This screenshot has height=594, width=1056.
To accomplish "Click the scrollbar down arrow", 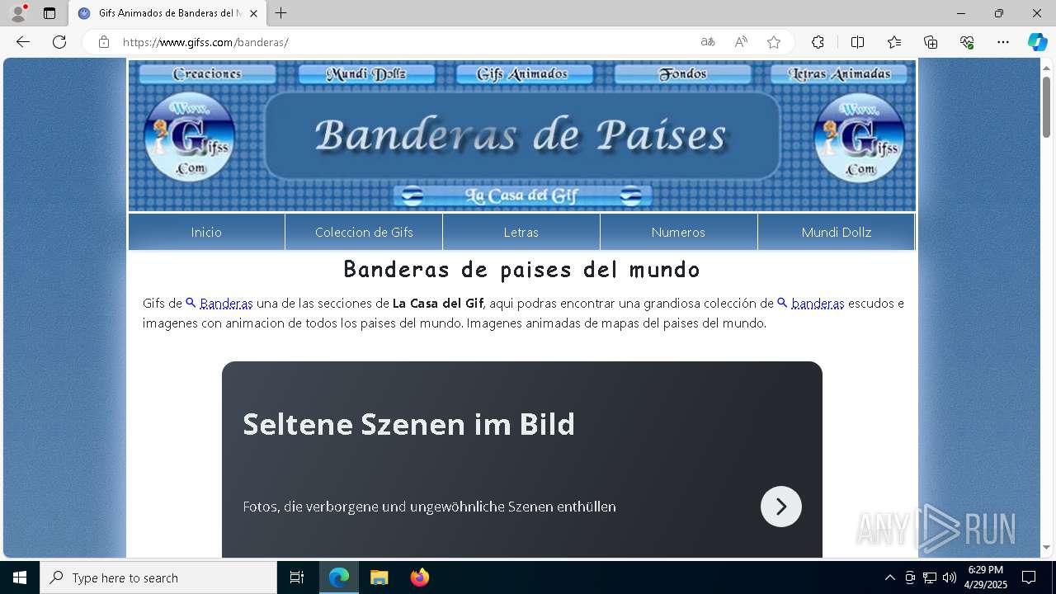I will (x=1046, y=547).
